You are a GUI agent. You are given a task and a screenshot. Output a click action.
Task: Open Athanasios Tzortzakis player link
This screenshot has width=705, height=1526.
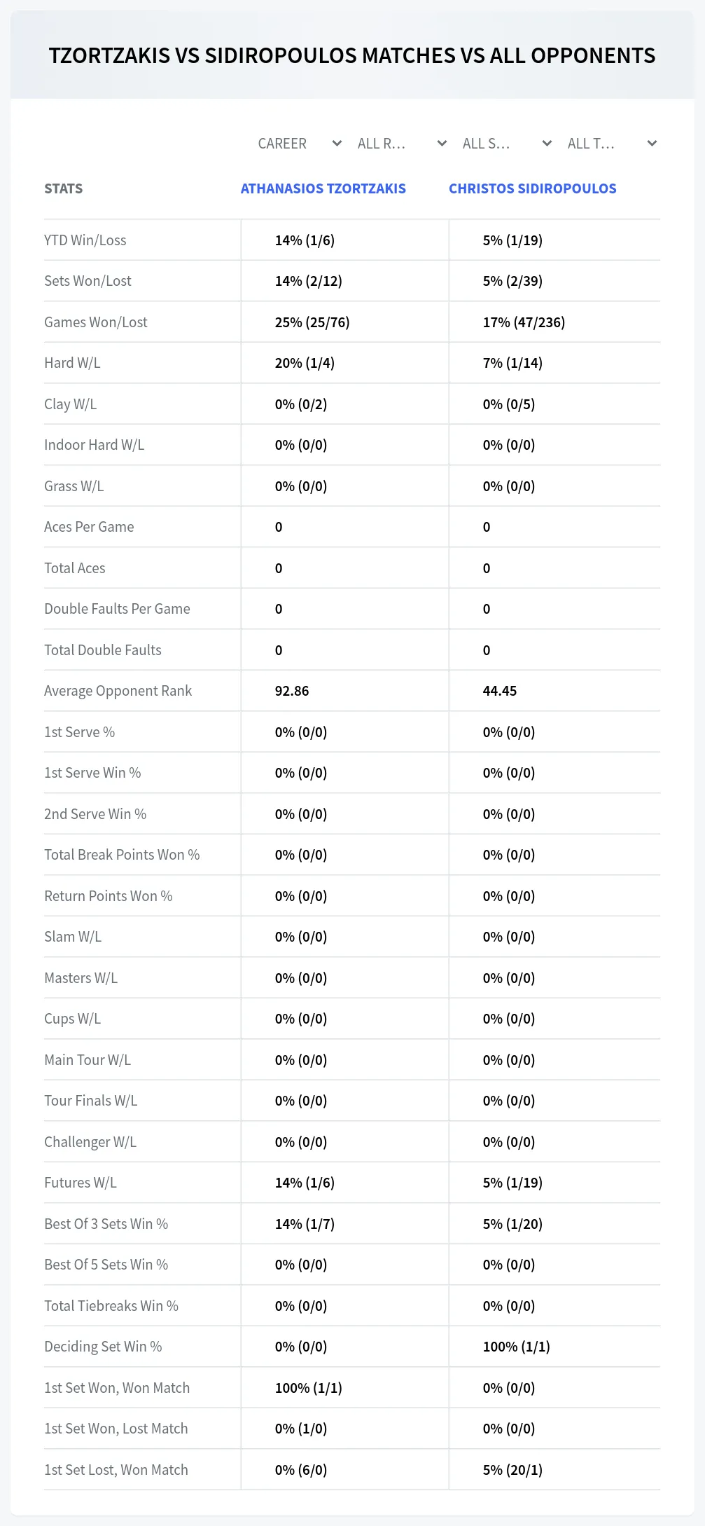323,188
